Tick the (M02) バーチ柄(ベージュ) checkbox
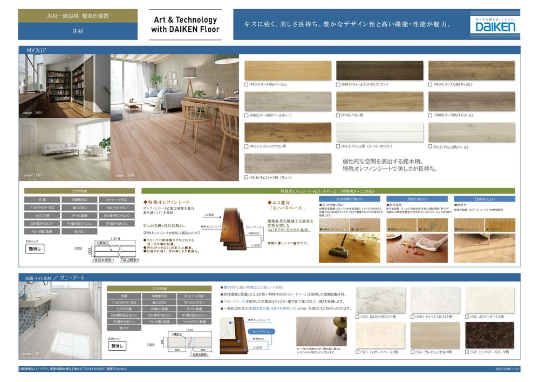Image resolution: width=539 pixels, height=382 pixels. [246, 84]
